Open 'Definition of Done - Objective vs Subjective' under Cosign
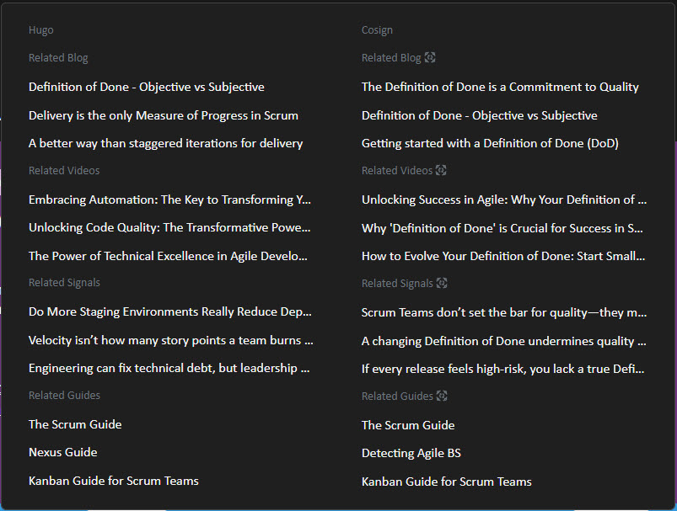Viewport: 677px width, 511px height. [x=480, y=115]
